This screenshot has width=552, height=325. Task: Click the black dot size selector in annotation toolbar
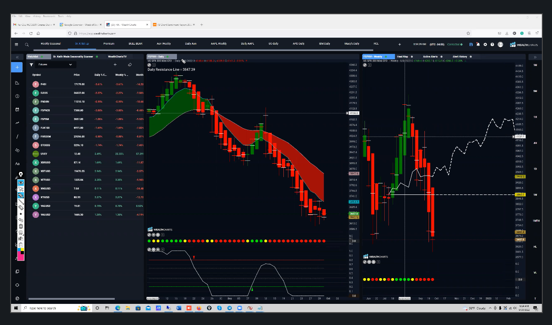coord(21,214)
